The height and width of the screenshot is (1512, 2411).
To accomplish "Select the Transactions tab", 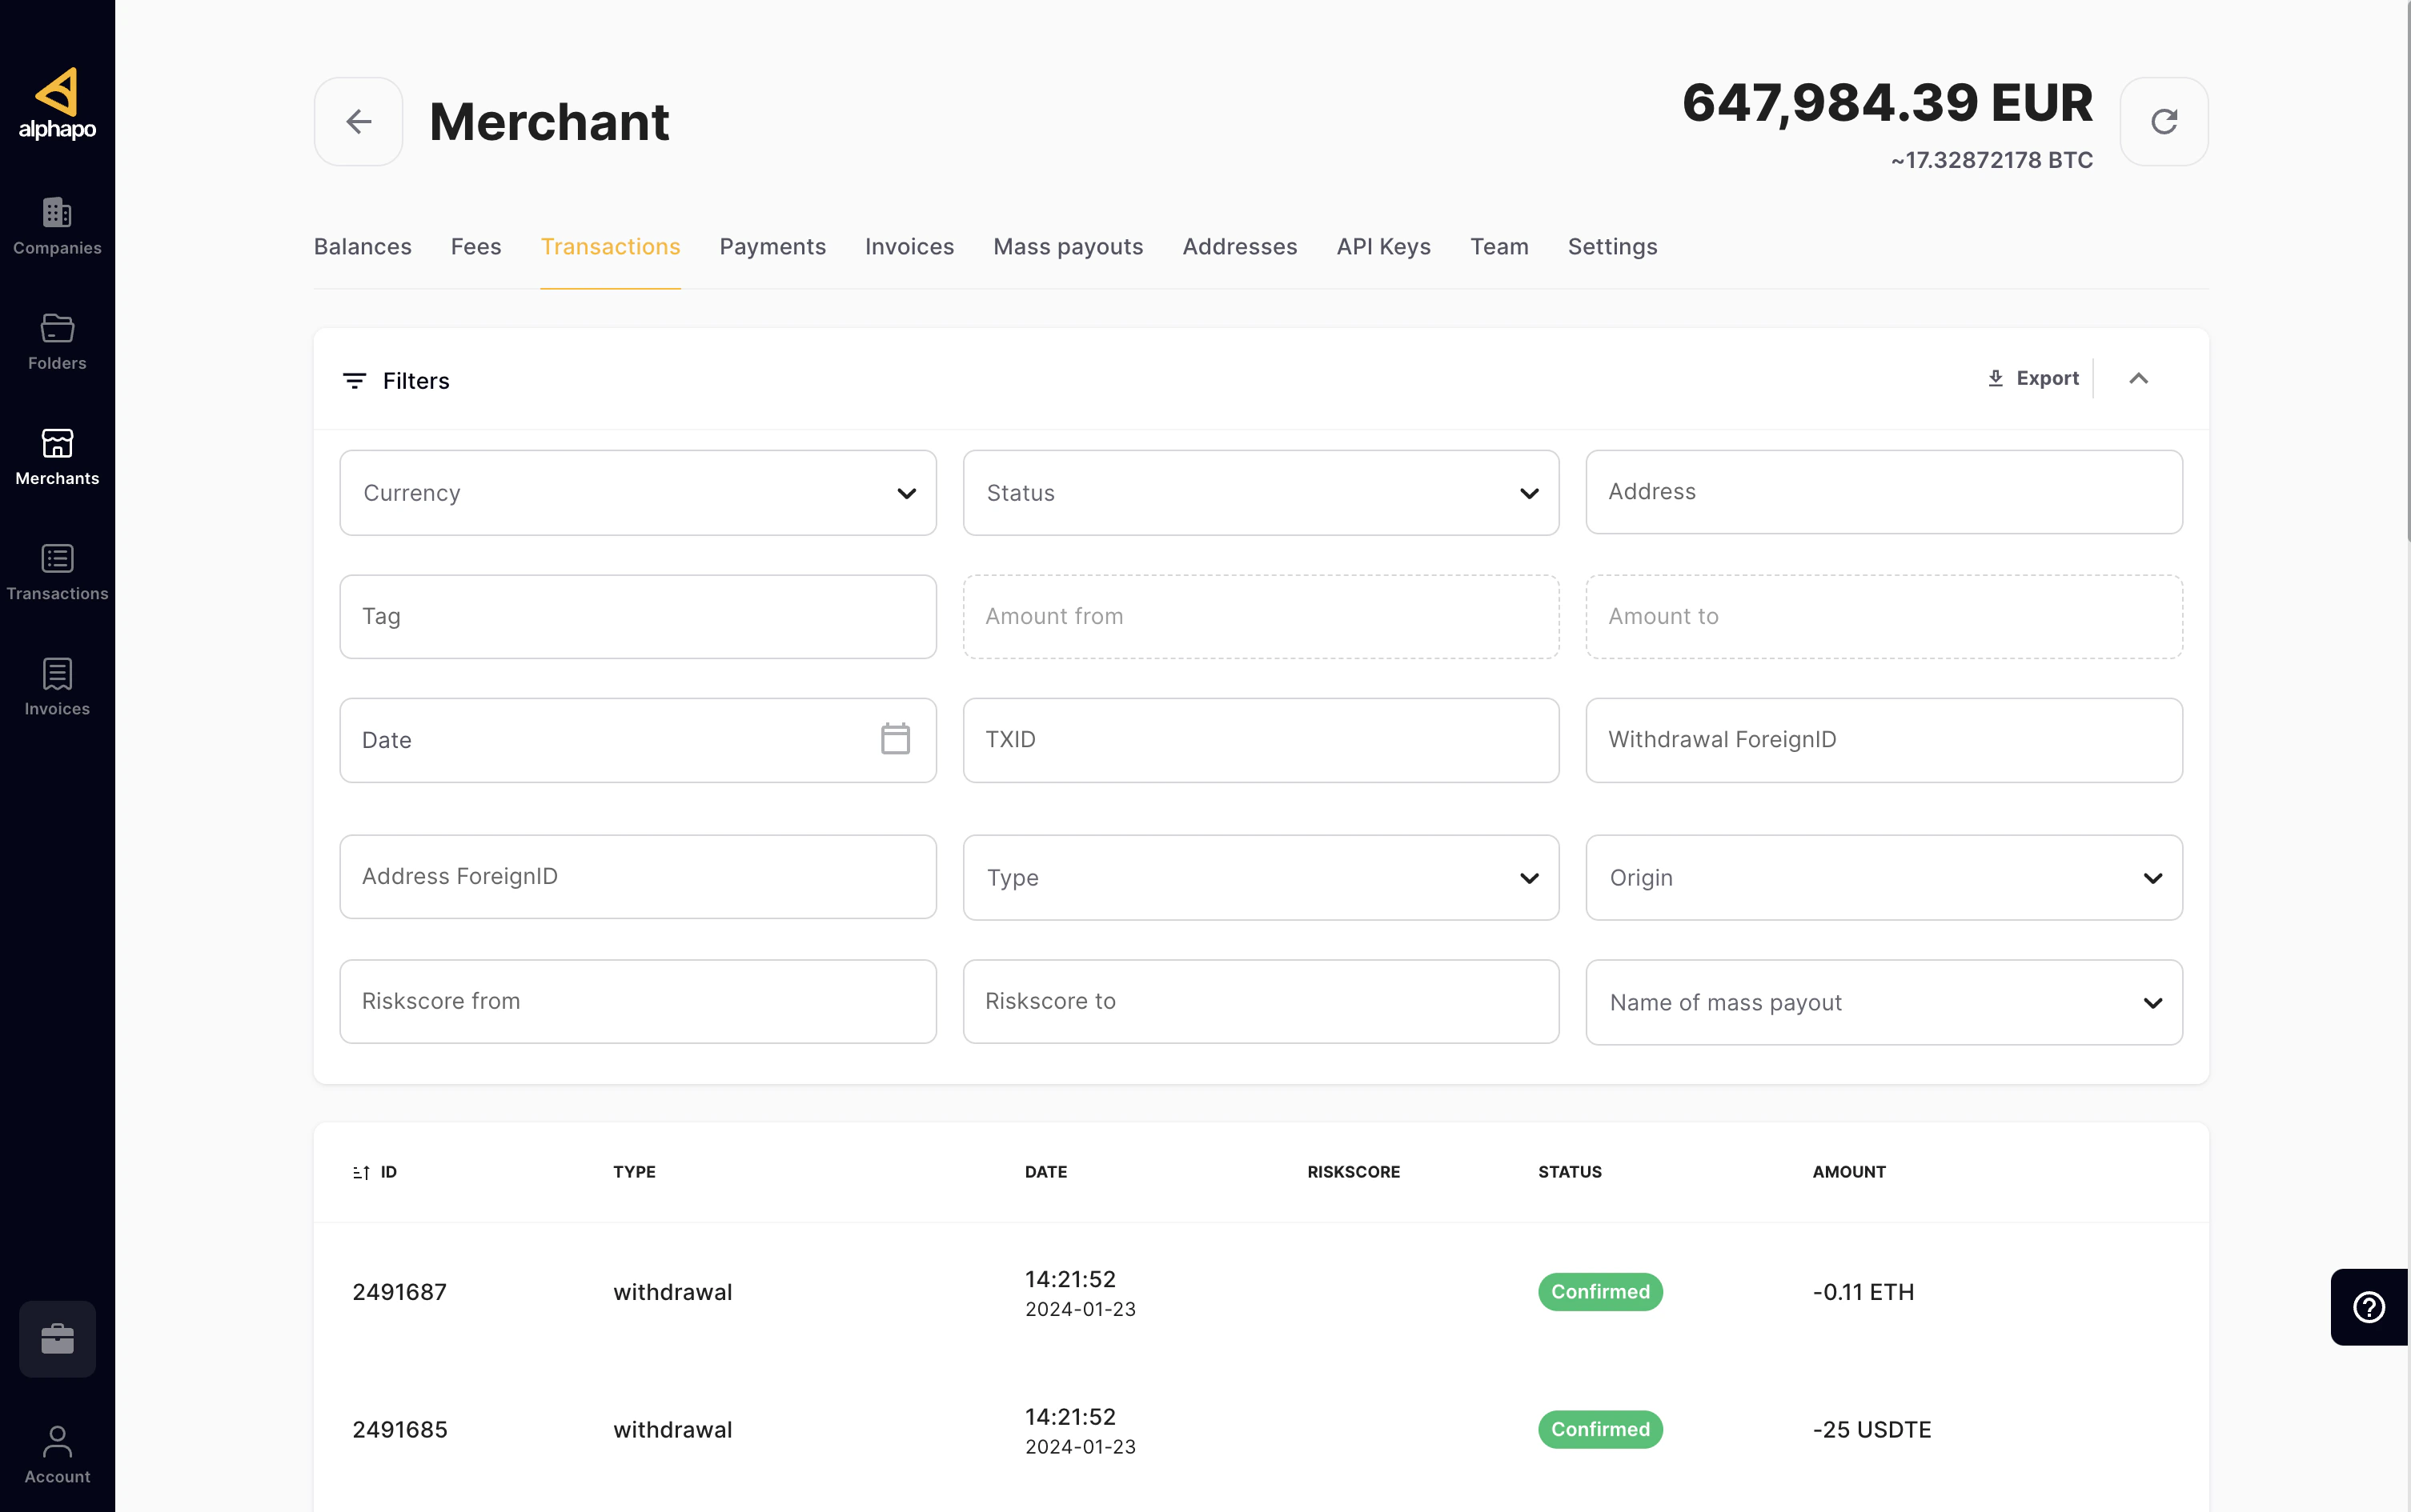I will click(x=610, y=247).
